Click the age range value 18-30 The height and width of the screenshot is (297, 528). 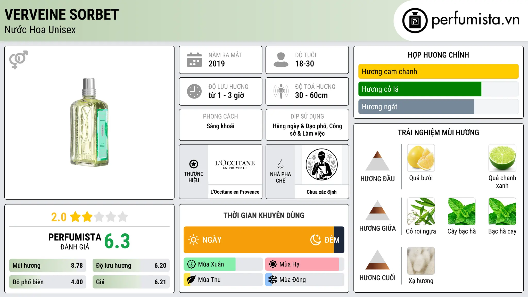[x=304, y=64]
